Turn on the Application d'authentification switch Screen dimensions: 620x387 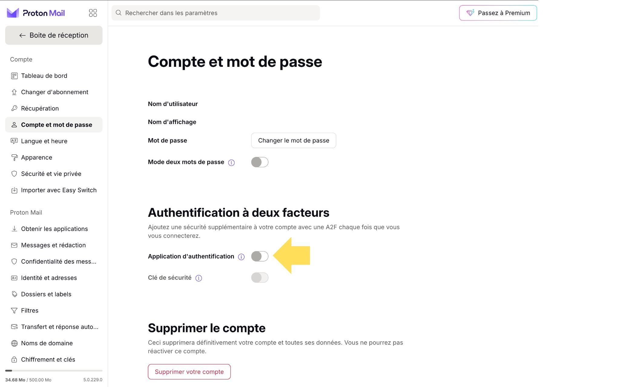point(260,256)
